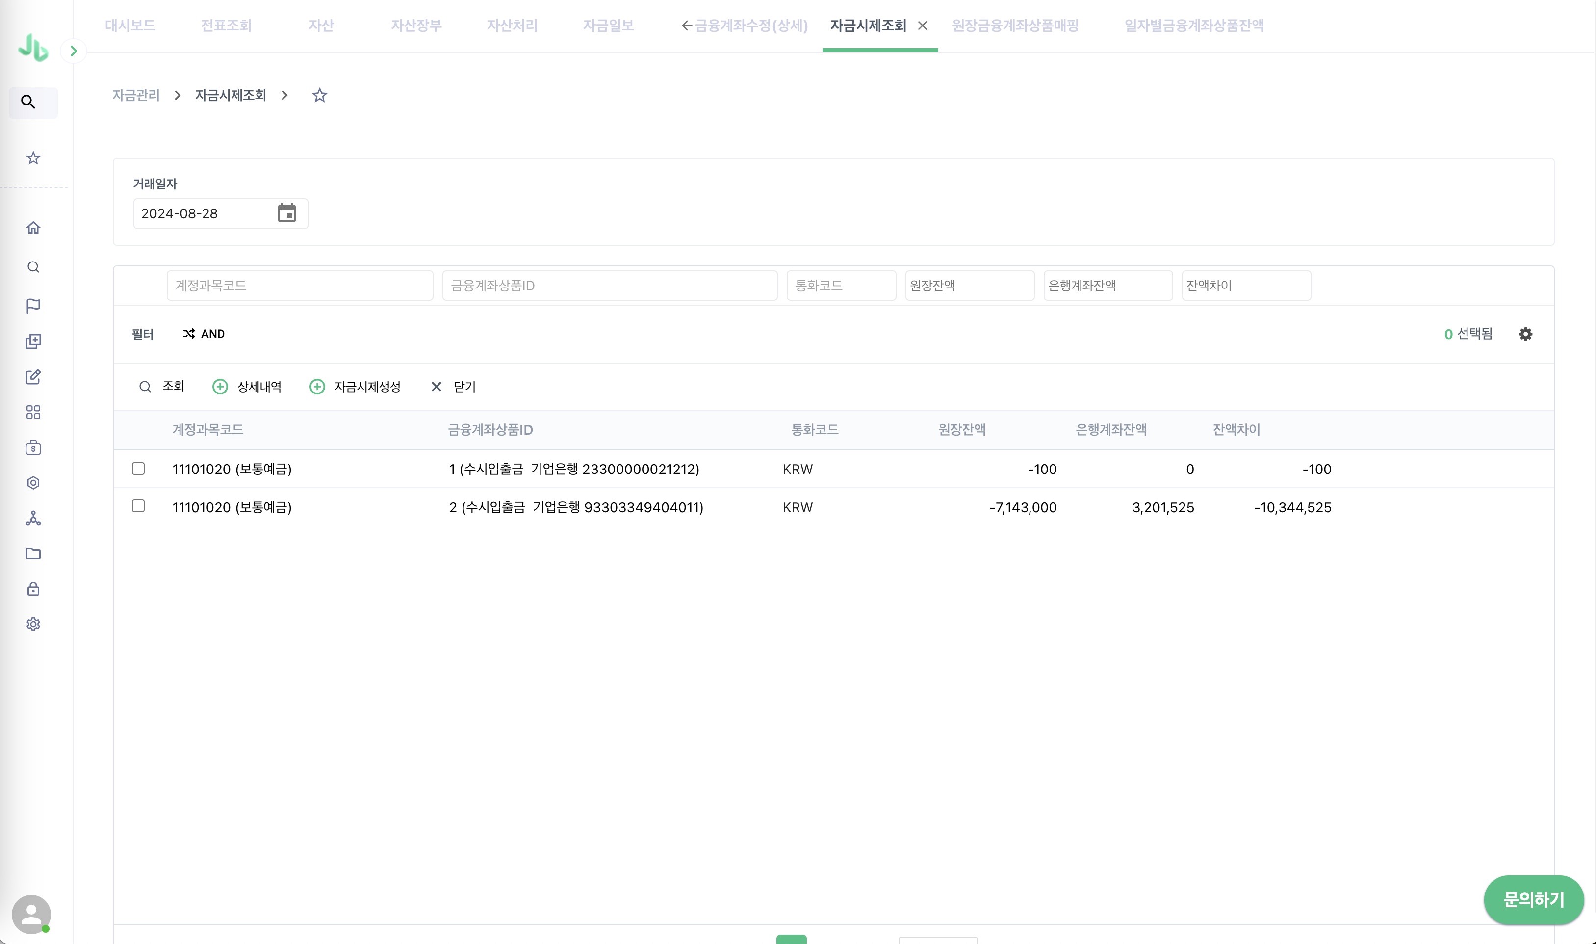This screenshot has height=944, width=1596.
Task: Open the table settings gear icon
Action: (x=1525, y=334)
